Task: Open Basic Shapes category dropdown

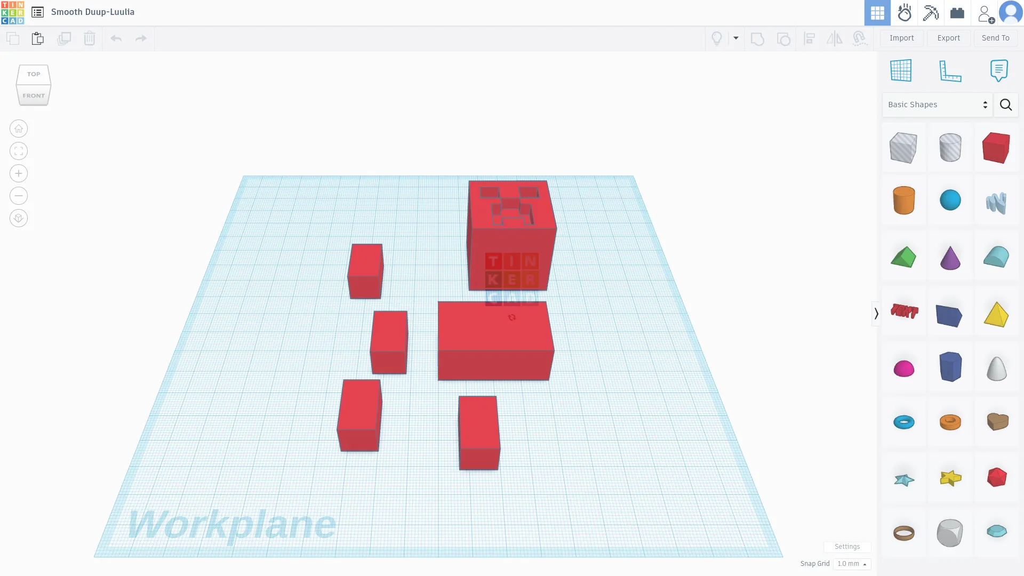Action: [x=937, y=105]
